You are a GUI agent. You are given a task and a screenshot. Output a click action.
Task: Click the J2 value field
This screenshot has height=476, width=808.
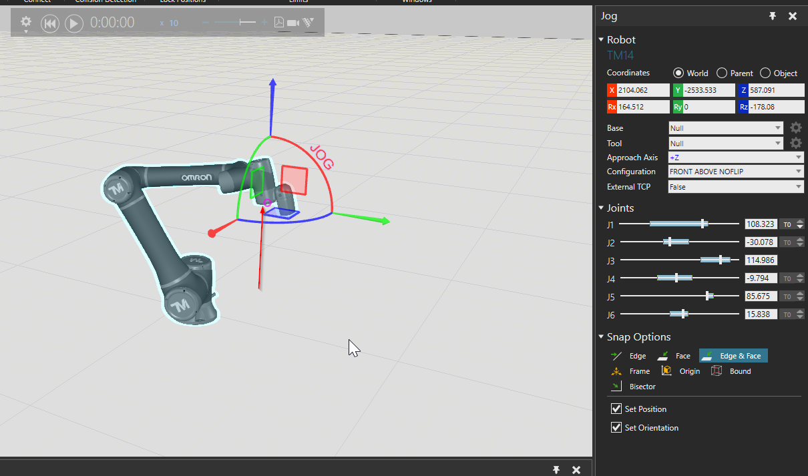click(x=761, y=242)
